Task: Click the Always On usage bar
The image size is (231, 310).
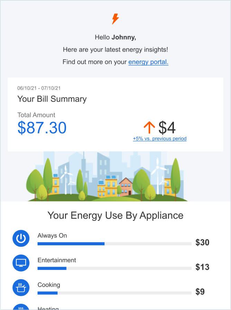Action: pos(114,244)
